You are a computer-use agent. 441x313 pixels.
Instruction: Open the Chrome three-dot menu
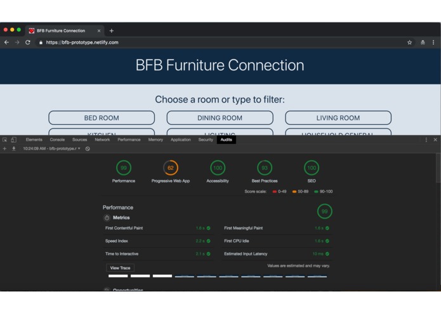[433, 42]
